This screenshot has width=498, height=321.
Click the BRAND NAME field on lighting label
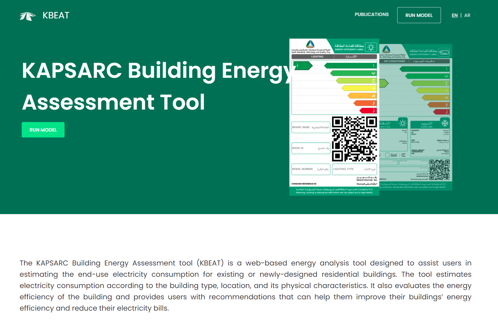[x=311, y=127]
